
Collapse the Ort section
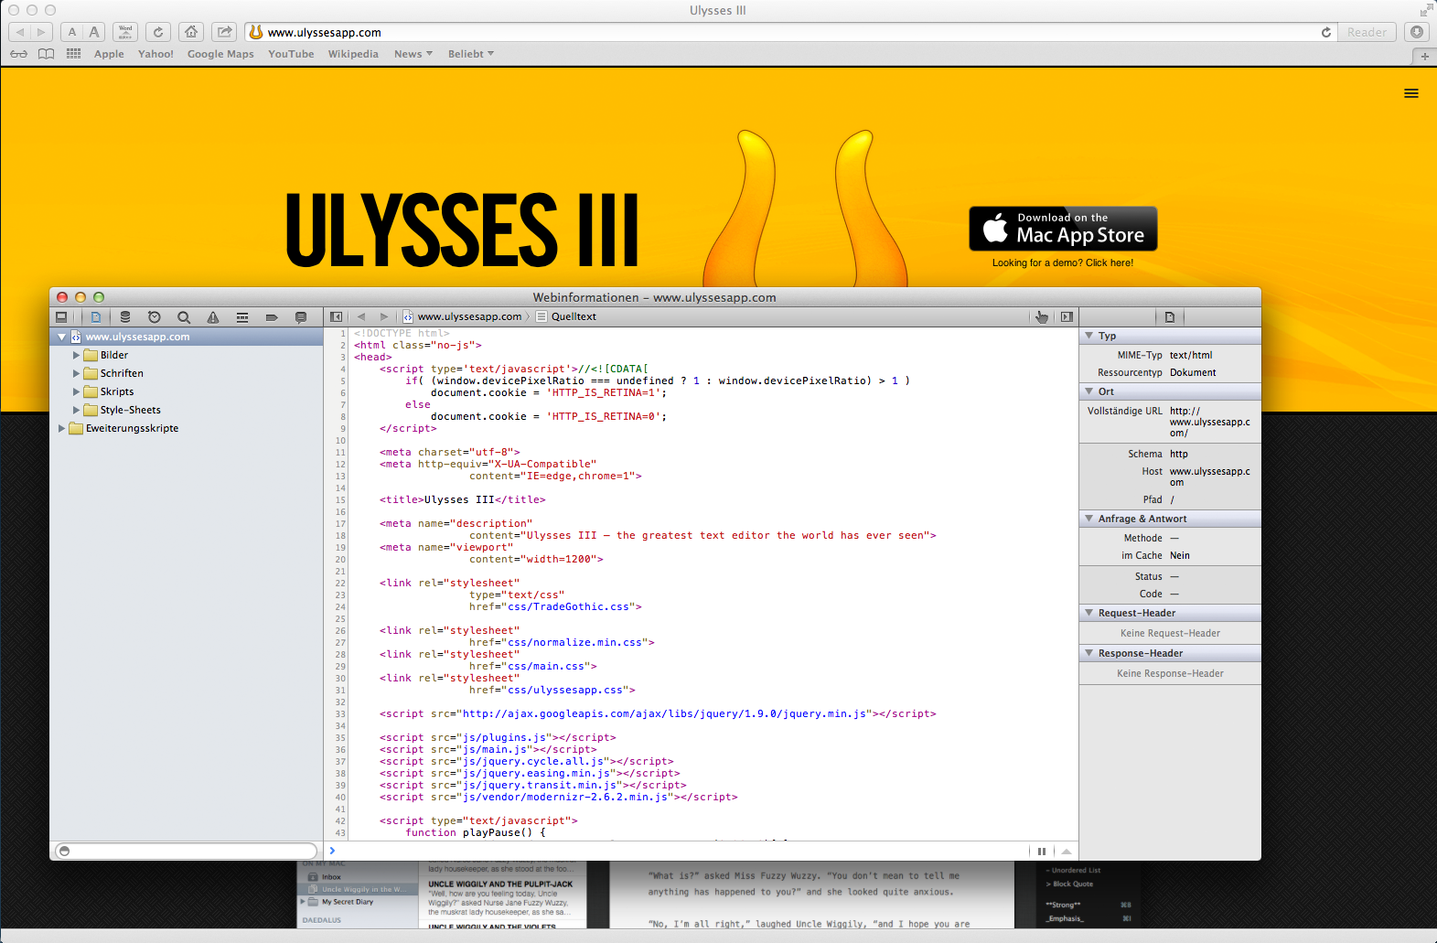pyautogui.click(x=1089, y=391)
